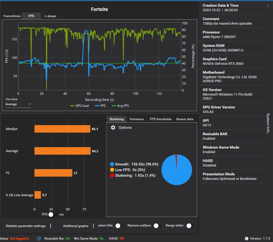Toggle the FPS / ms unit switch
This screenshot has height=242, width=273.
click(53, 214)
